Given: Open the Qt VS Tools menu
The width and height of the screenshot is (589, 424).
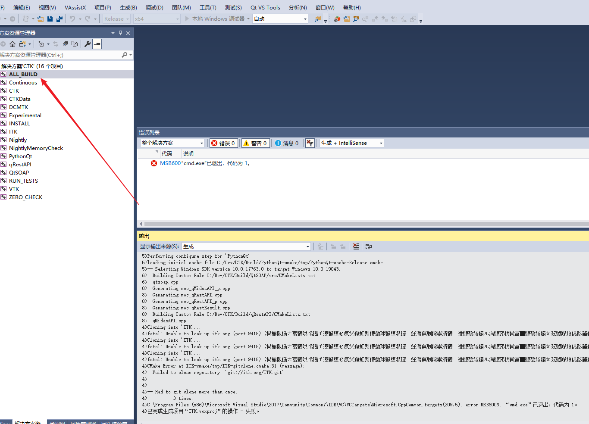Looking at the screenshot, I should (265, 7).
